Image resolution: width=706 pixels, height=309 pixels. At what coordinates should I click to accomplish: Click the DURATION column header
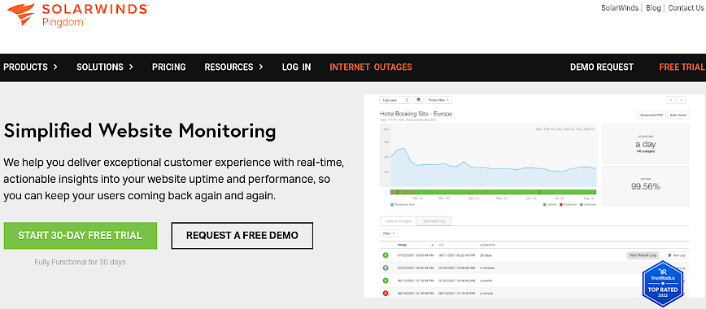pos(487,245)
